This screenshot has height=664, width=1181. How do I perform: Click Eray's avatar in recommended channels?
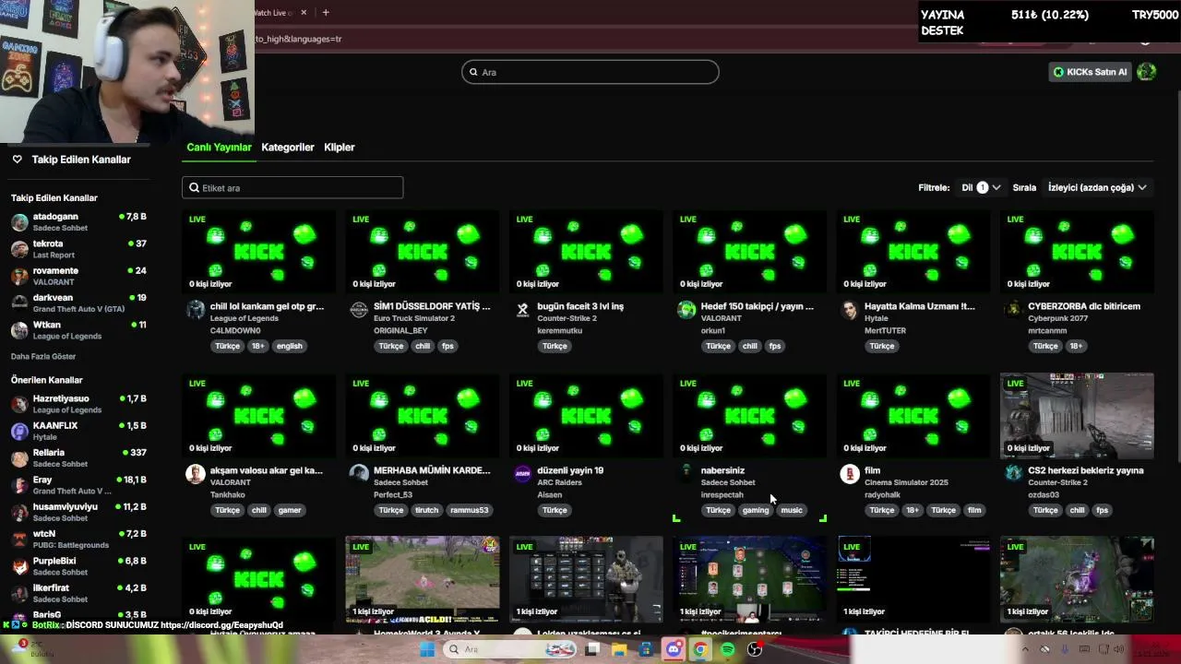[x=19, y=485]
